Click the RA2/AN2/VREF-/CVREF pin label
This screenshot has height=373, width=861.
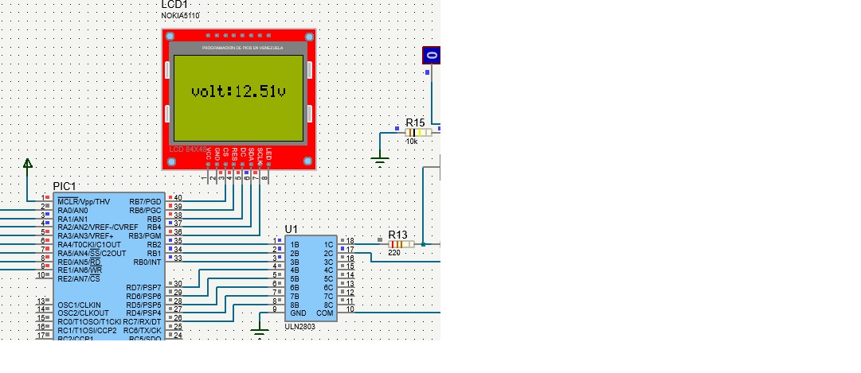[98, 227]
